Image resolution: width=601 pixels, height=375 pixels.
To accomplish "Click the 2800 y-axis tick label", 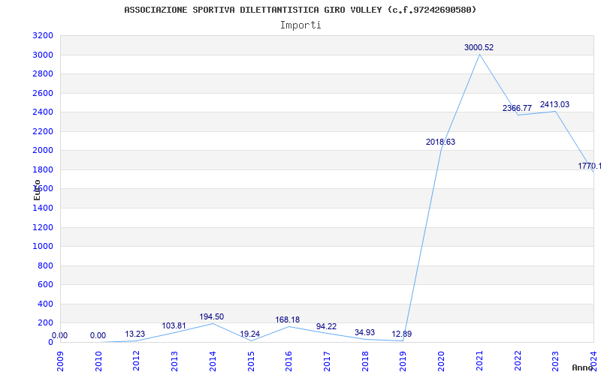I will 43,73.
